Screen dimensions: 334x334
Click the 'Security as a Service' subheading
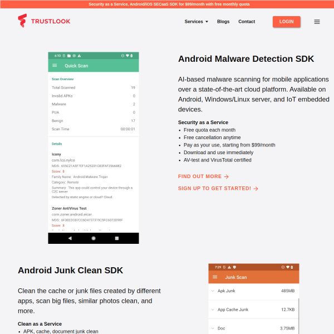pyautogui.click(x=203, y=122)
